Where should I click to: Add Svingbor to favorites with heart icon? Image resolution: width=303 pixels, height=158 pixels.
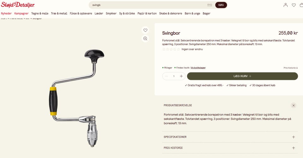(145, 30)
